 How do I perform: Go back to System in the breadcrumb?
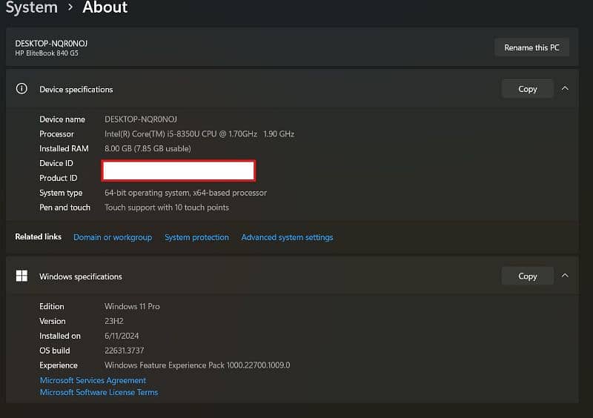[31, 7]
